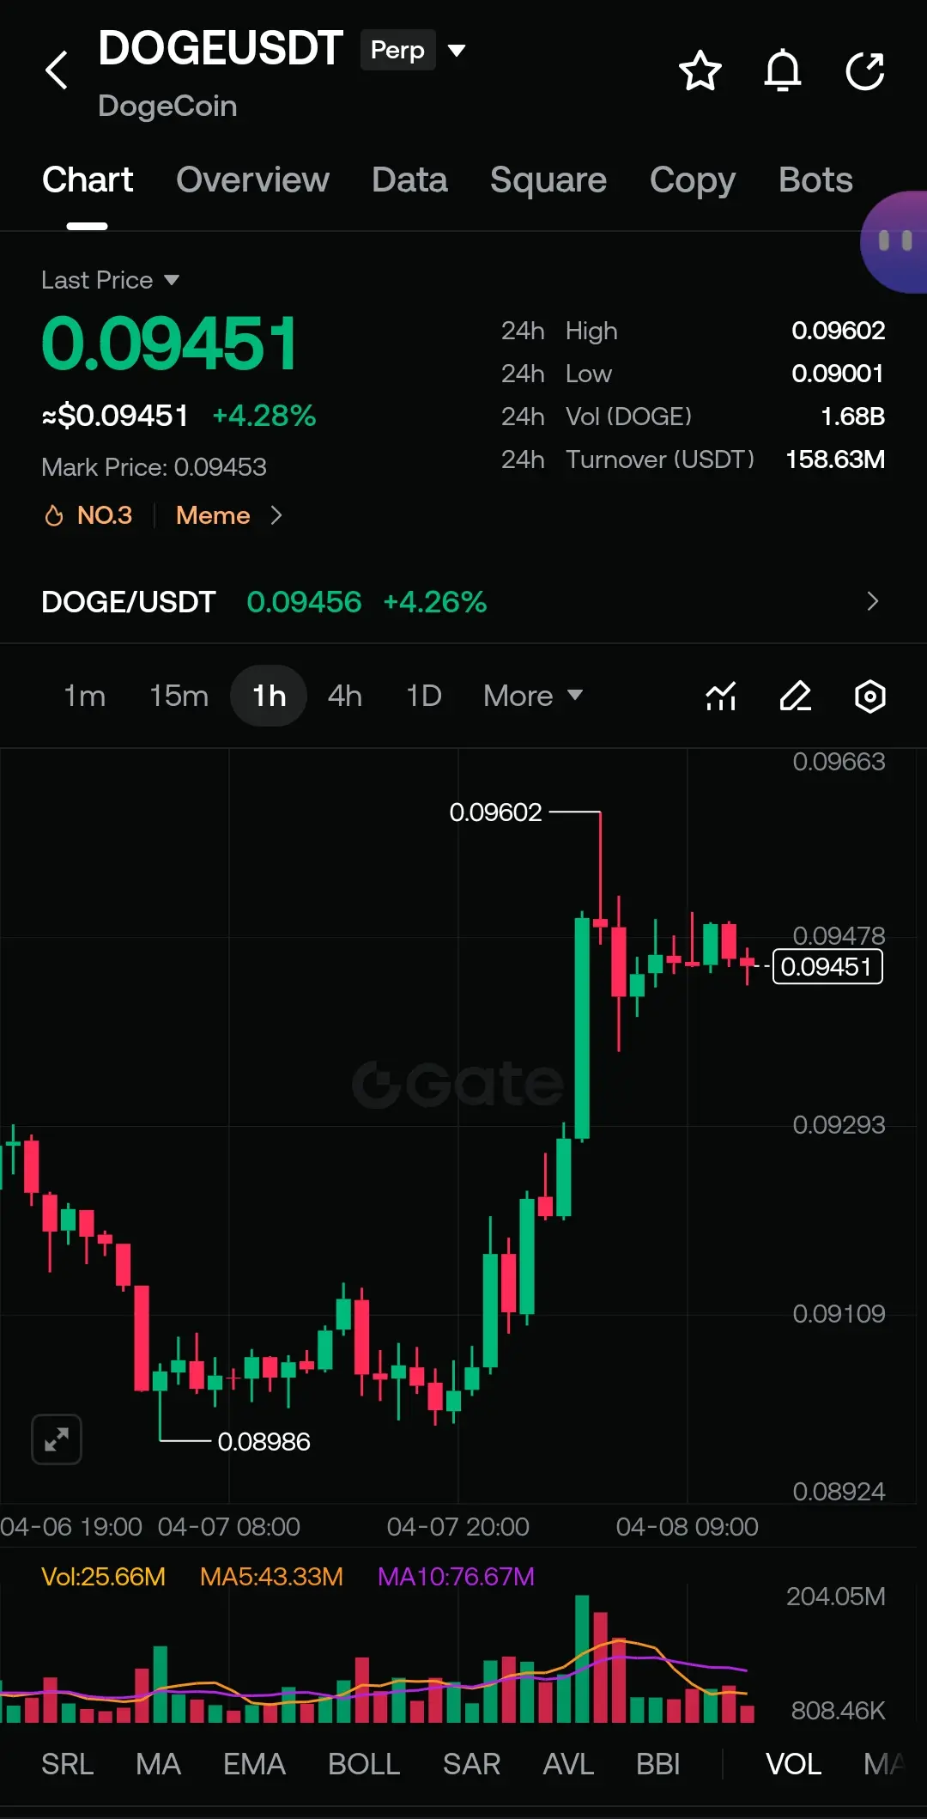
Task: Tap the purple floating assistant bubble
Action: click(894, 242)
